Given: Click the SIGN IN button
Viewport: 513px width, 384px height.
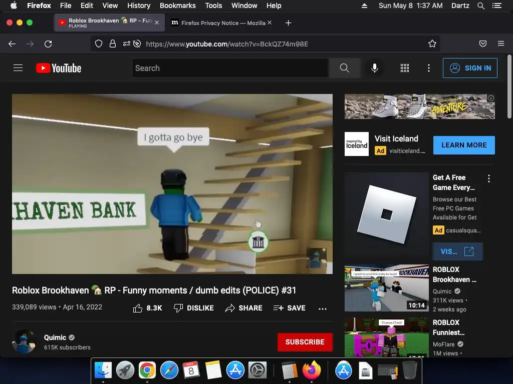Looking at the screenshot, I should pyautogui.click(x=470, y=68).
